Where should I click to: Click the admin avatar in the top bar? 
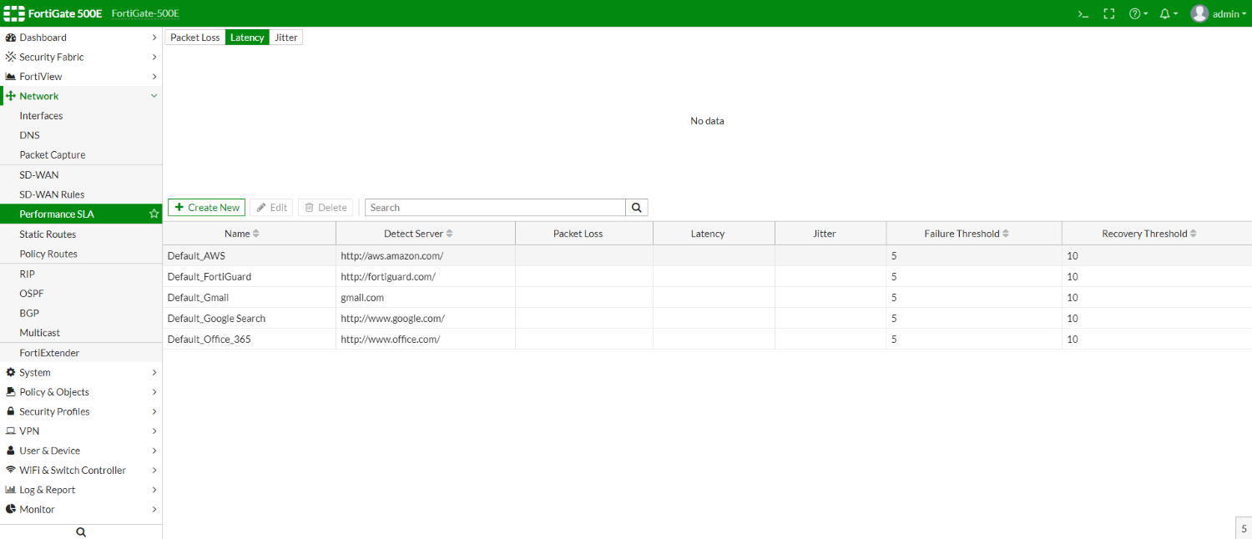[x=1199, y=13]
